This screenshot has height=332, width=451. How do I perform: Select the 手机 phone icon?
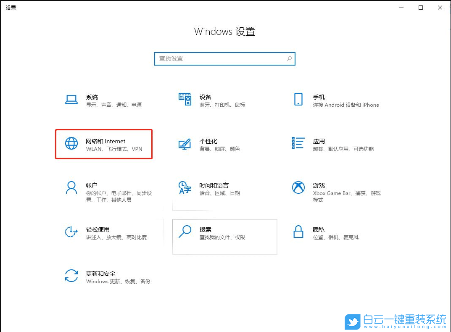[298, 100]
